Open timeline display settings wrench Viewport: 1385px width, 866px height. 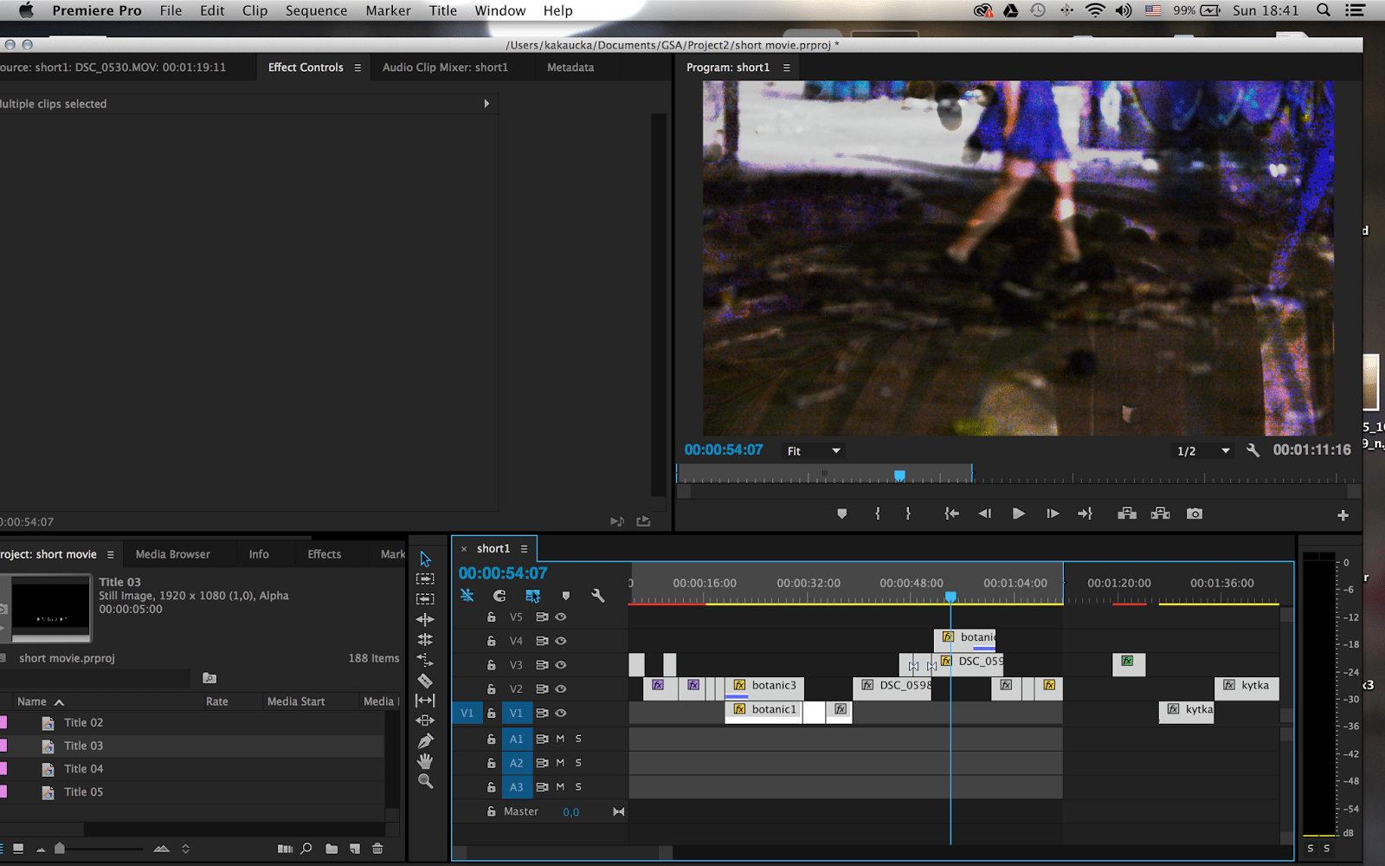[597, 596]
